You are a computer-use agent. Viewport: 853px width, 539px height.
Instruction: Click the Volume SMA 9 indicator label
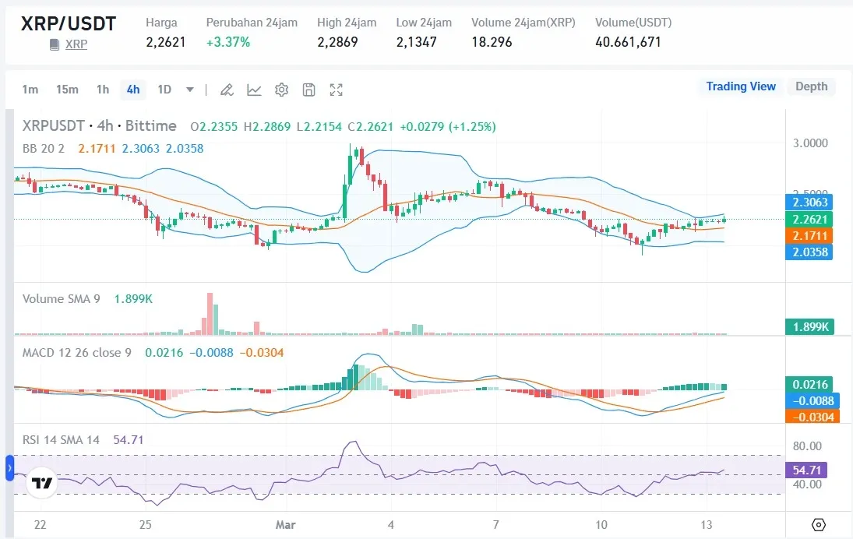(61, 298)
